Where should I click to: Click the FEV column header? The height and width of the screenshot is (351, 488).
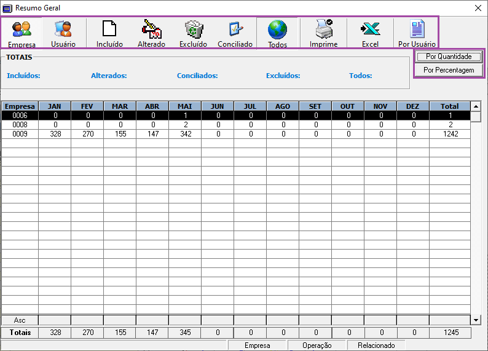(87, 106)
